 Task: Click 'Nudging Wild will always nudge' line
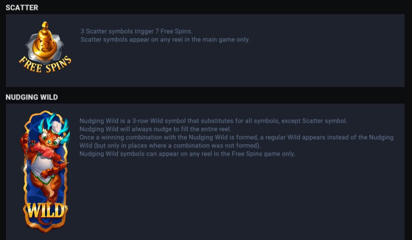(155, 129)
